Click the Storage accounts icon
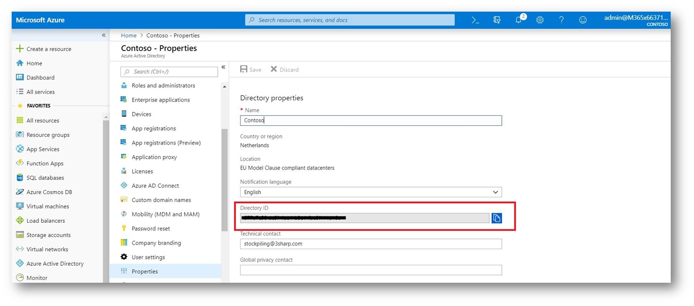The image size is (694, 306). click(x=20, y=235)
